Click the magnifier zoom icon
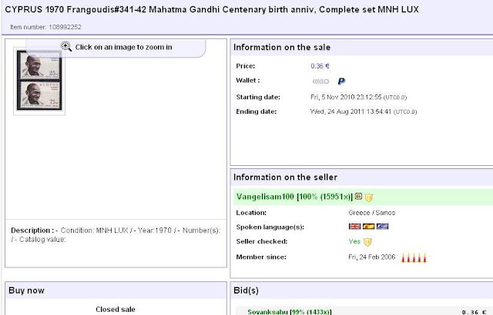This screenshot has height=315, width=493. pos(66,47)
